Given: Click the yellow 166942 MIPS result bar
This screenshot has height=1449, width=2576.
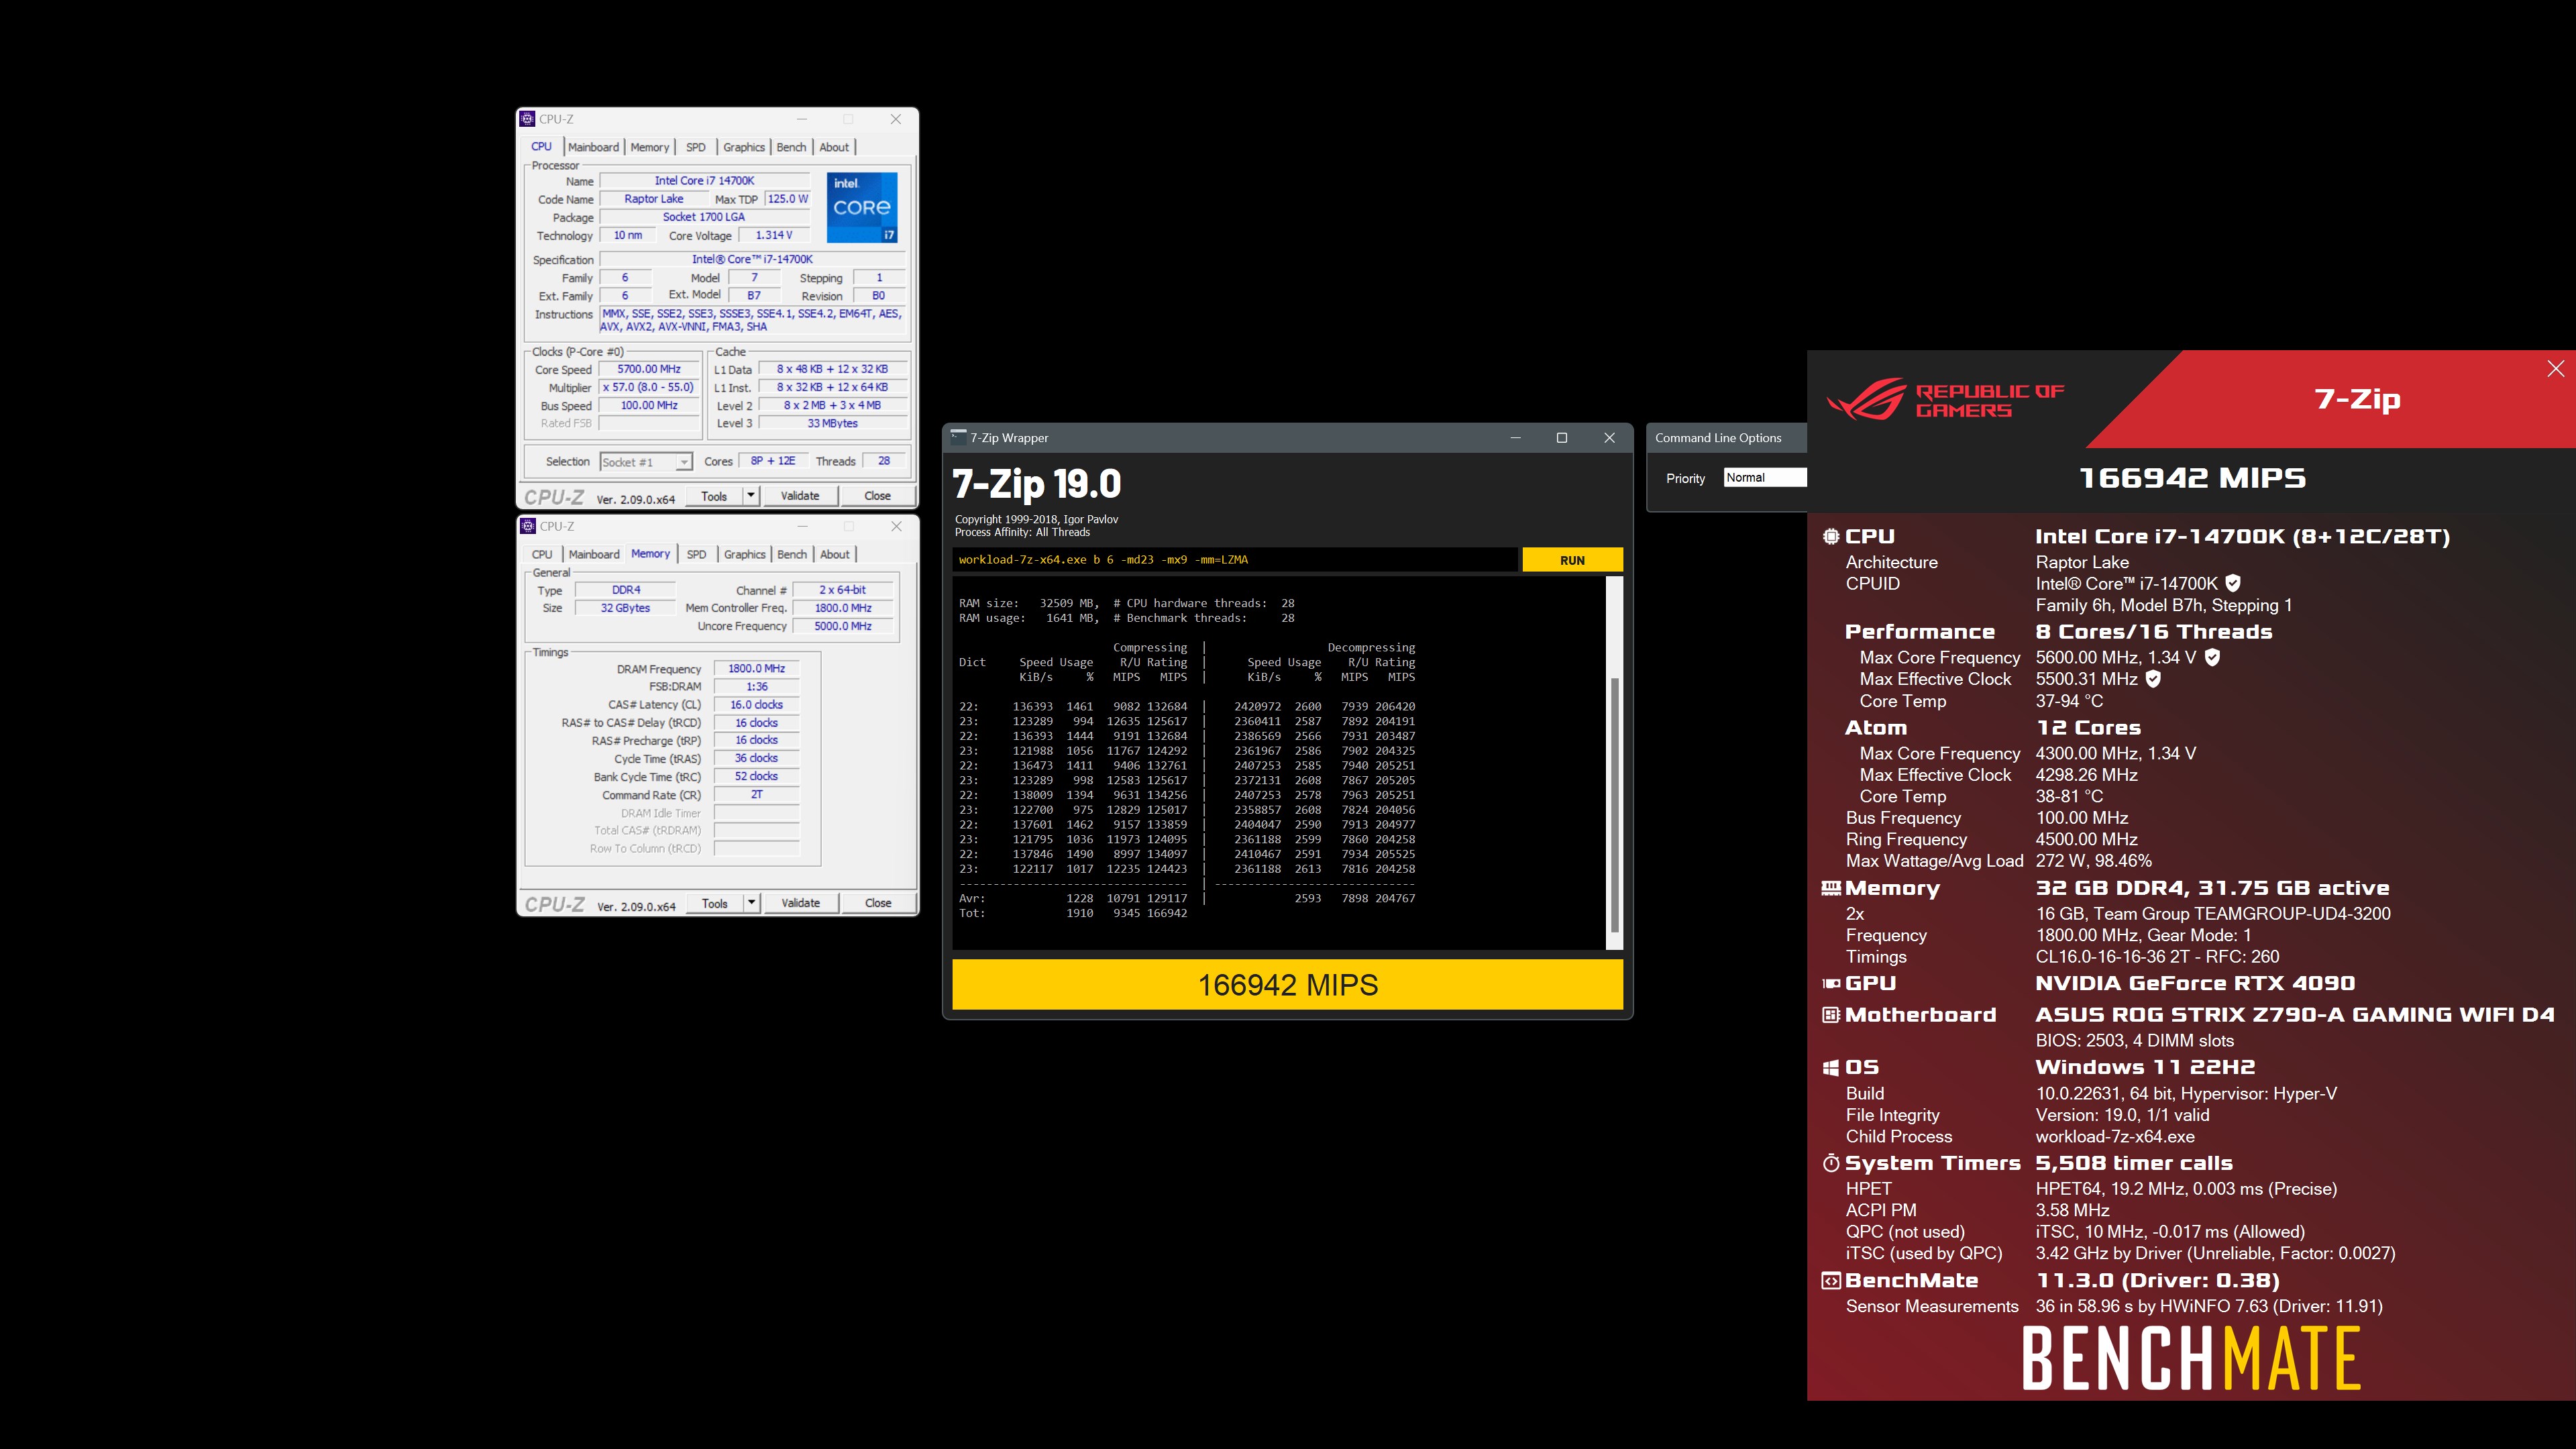Looking at the screenshot, I should [1287, 985].
